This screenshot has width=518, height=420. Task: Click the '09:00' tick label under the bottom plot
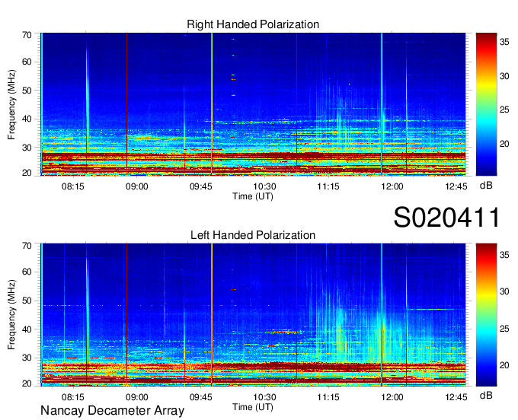click(137, 397)
